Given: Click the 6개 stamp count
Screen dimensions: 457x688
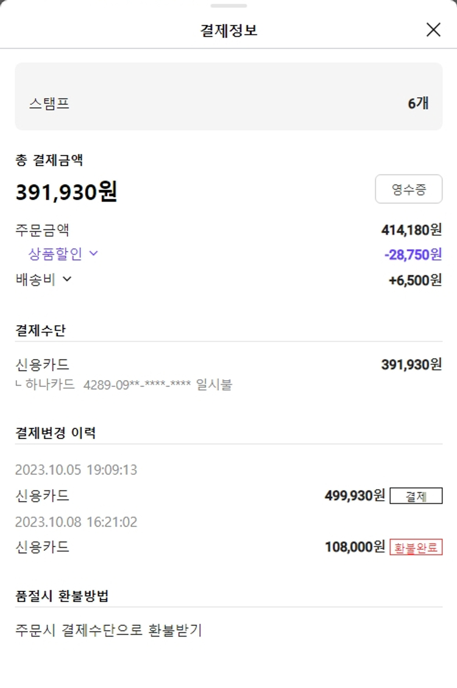Looking at the screenshot, I should pyautogui.click(x=418, y=103).
